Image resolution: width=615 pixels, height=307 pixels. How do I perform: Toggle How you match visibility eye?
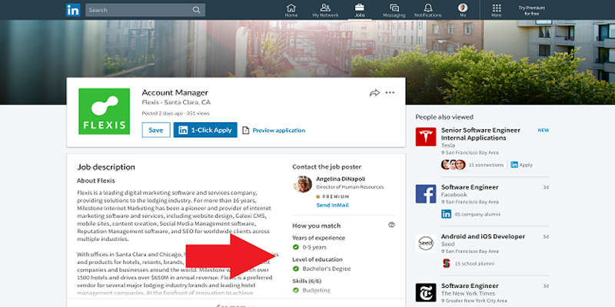[391, 225]
